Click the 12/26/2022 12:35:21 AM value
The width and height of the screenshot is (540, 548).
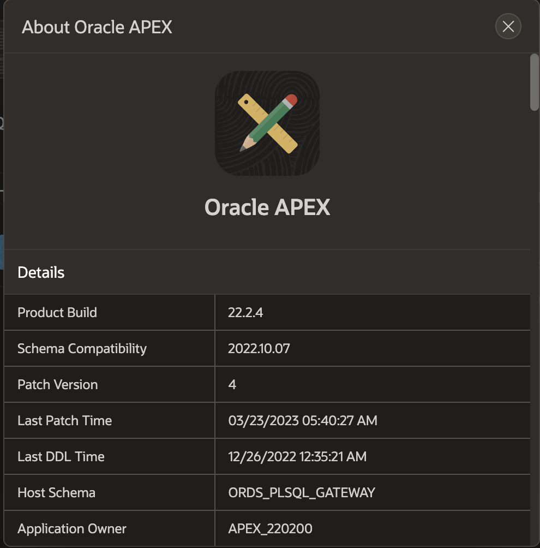coord(297,456)
